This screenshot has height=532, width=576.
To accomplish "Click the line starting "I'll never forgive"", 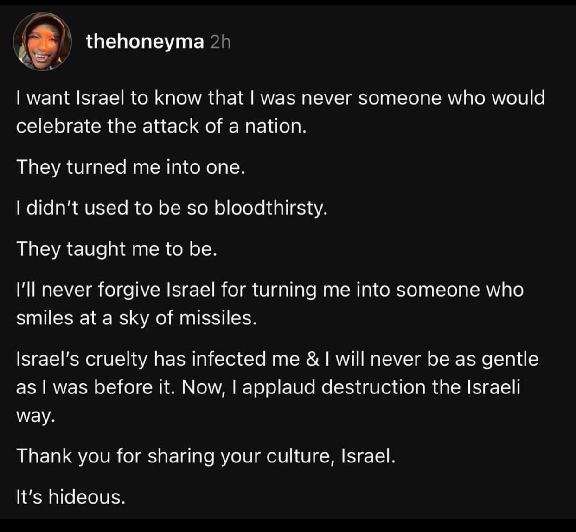I will [x=270, y=290].
